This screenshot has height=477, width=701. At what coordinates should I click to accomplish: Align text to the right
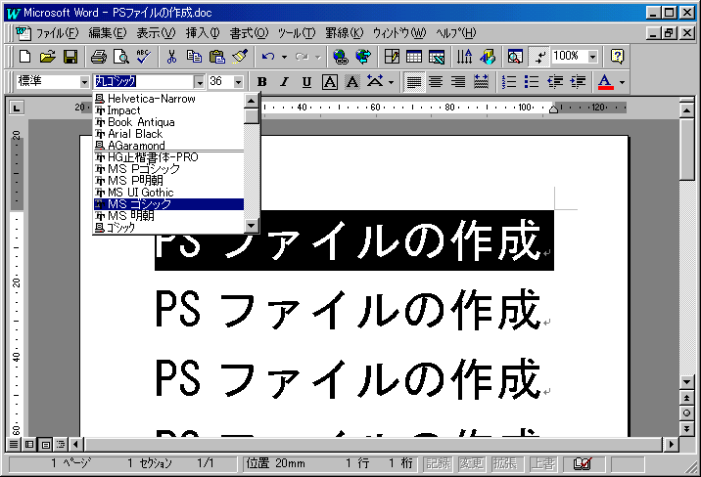[x=459, y=82]
